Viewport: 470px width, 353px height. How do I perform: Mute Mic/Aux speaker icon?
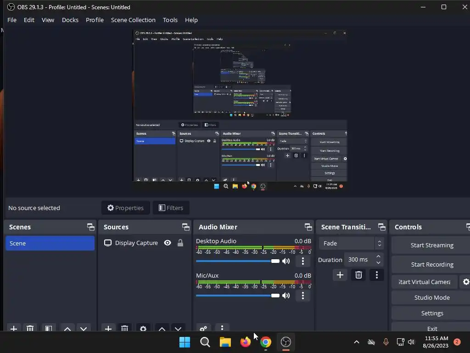click(286, 296)
